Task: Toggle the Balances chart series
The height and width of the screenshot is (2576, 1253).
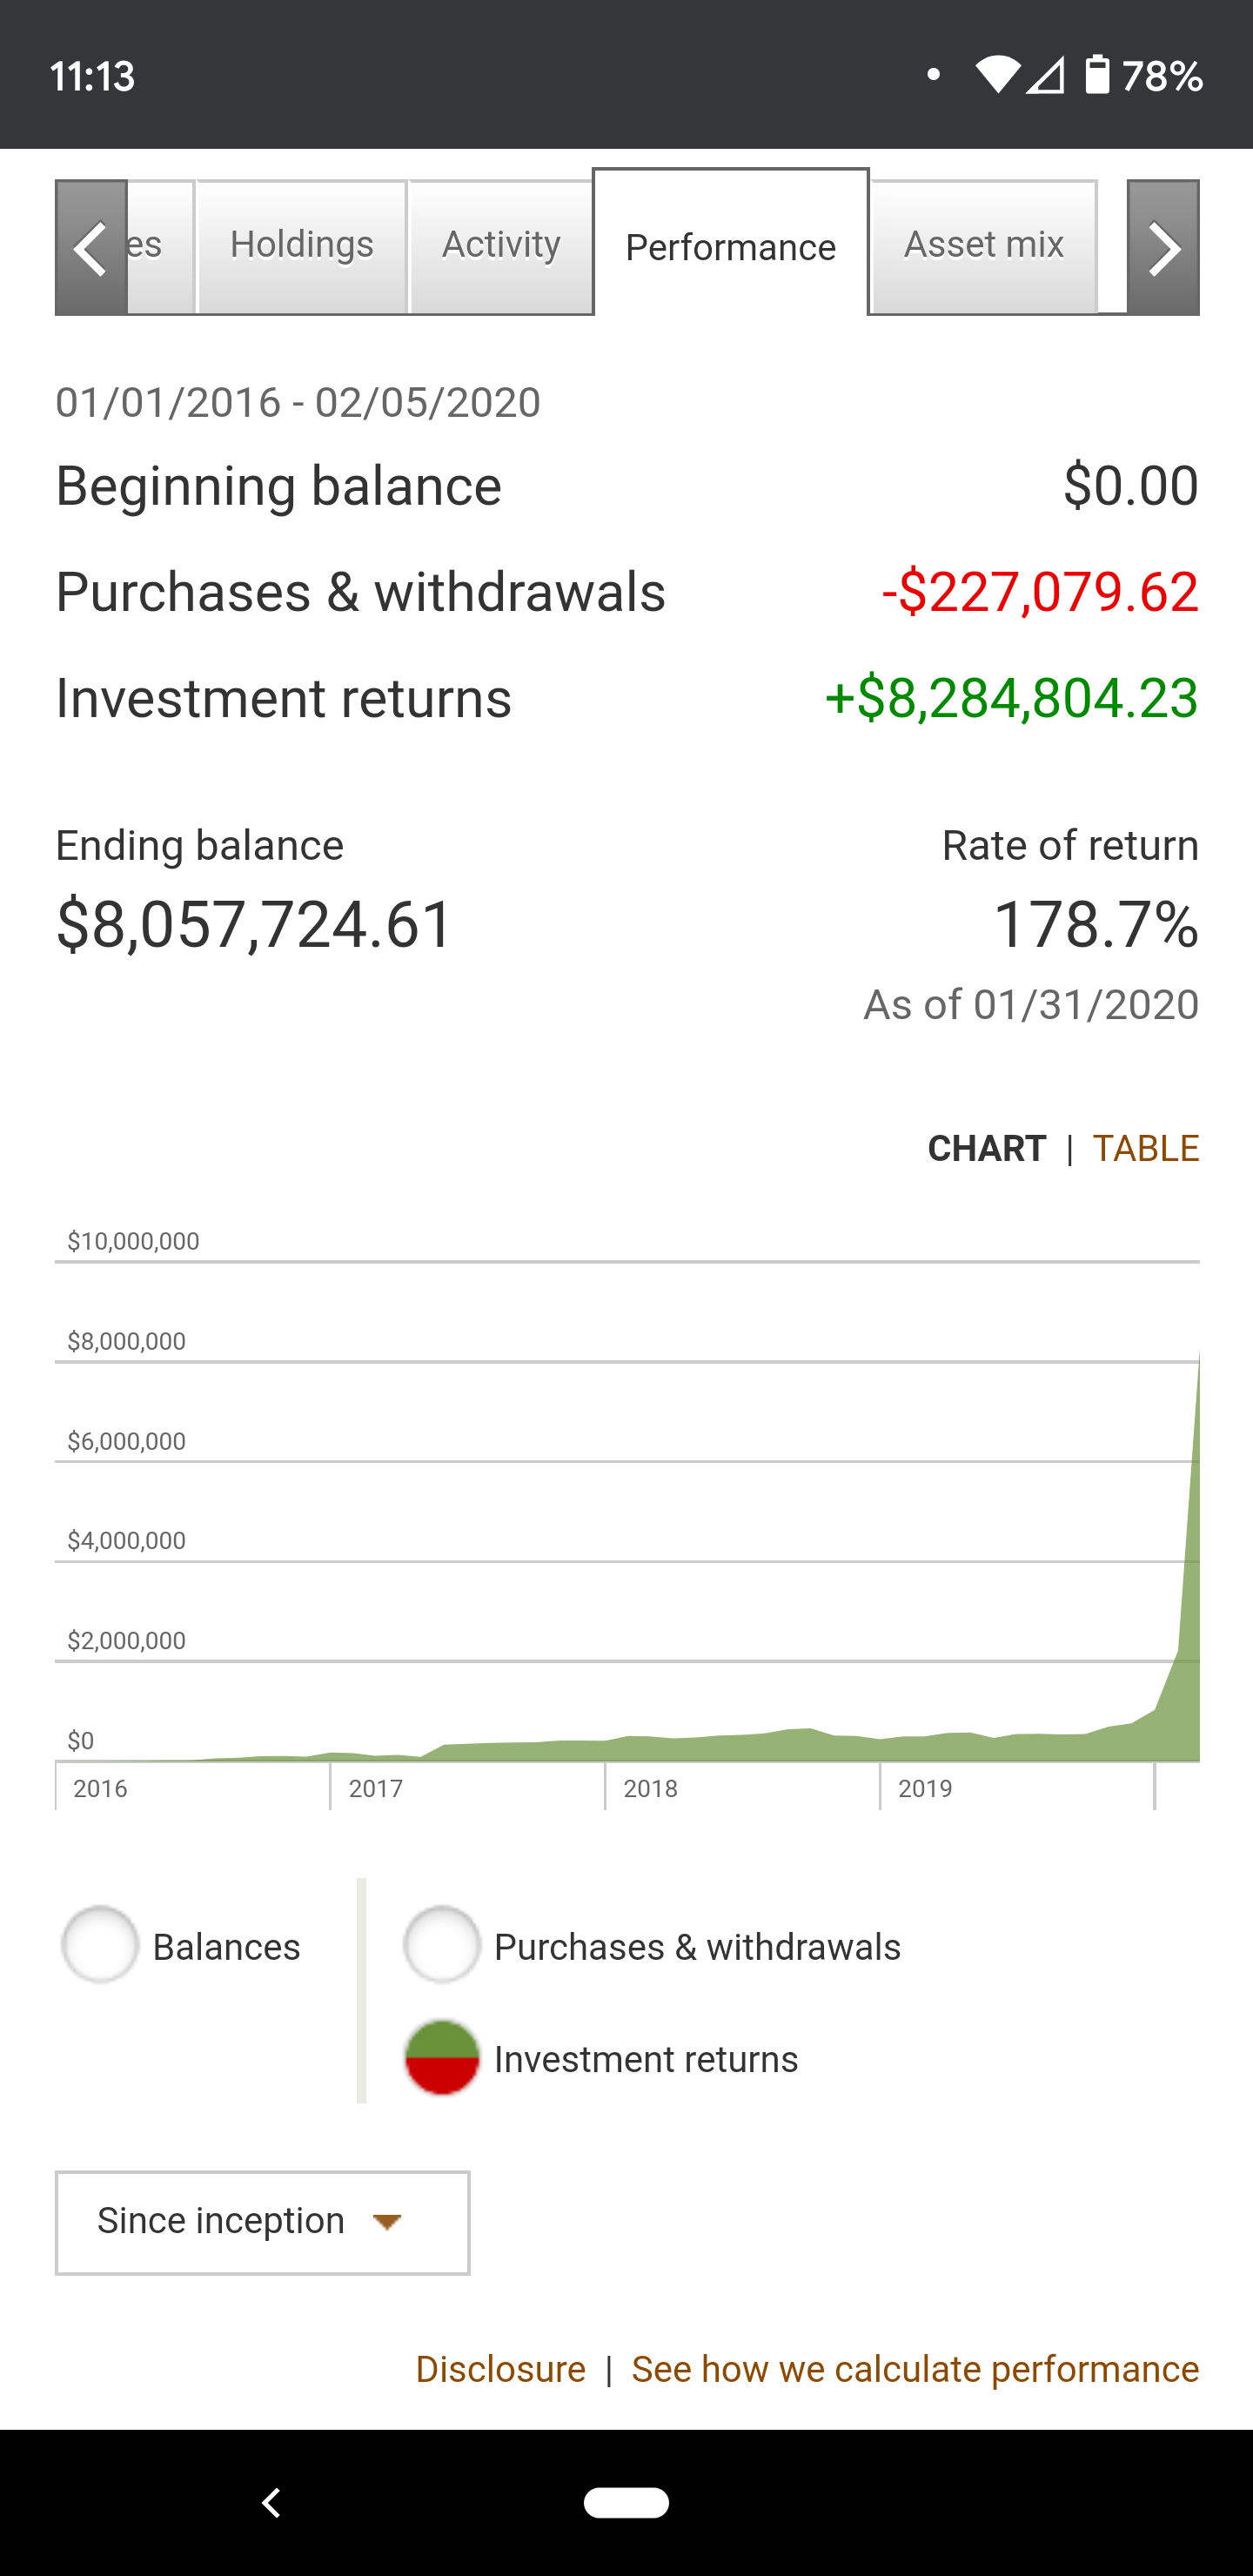Action: [100, 1945]
